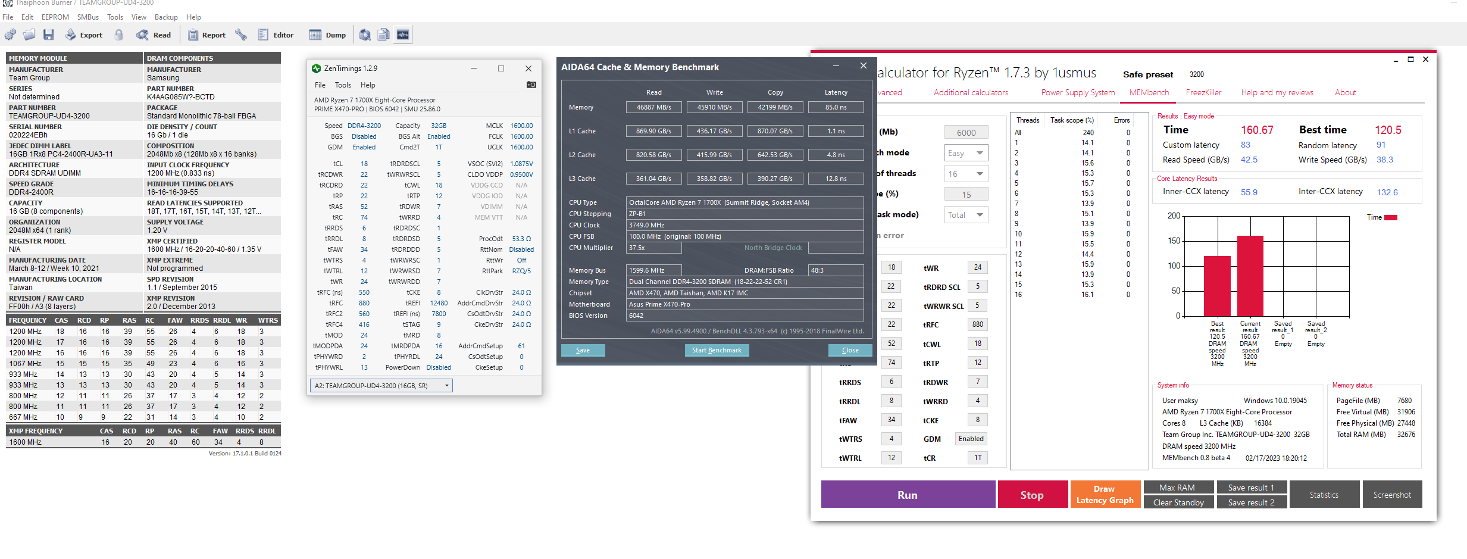Click Read in Thaiphoon Burner toolbar
This screenshot has width=1467, height=559.
(x=154, y=35)
